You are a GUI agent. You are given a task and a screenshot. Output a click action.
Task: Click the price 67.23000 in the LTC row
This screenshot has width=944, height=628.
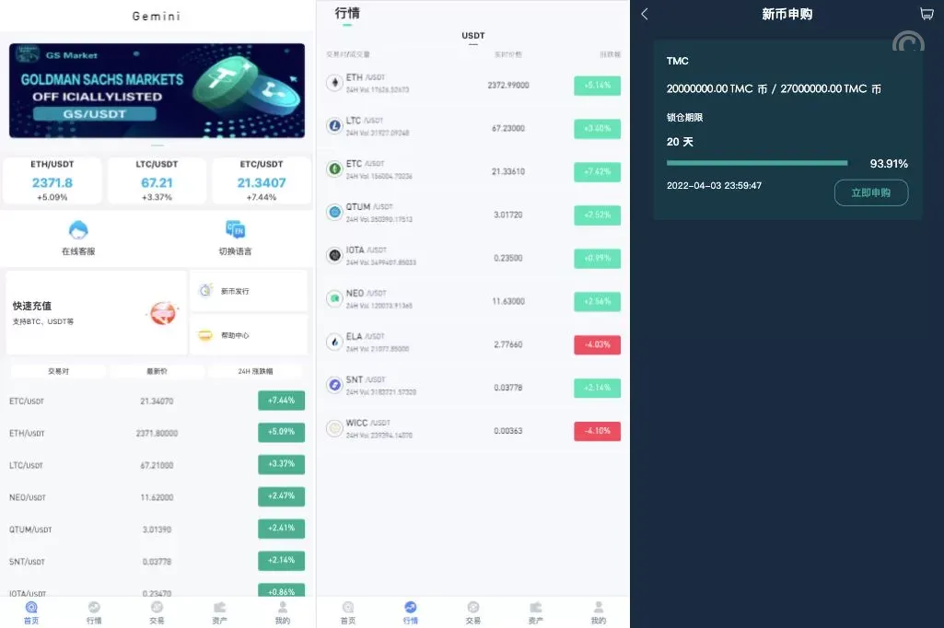[x=508, y=128]
